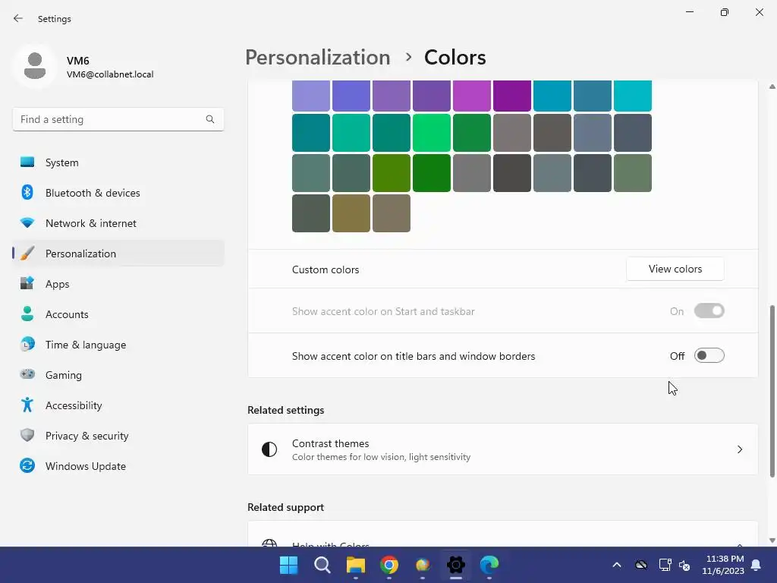The width and height of the screenshot is (777, 583).
Task: Select the bright green accent swatch
Action: 431,132
